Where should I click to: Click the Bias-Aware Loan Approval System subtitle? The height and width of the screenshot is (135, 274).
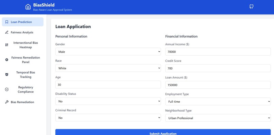[52, 10]
